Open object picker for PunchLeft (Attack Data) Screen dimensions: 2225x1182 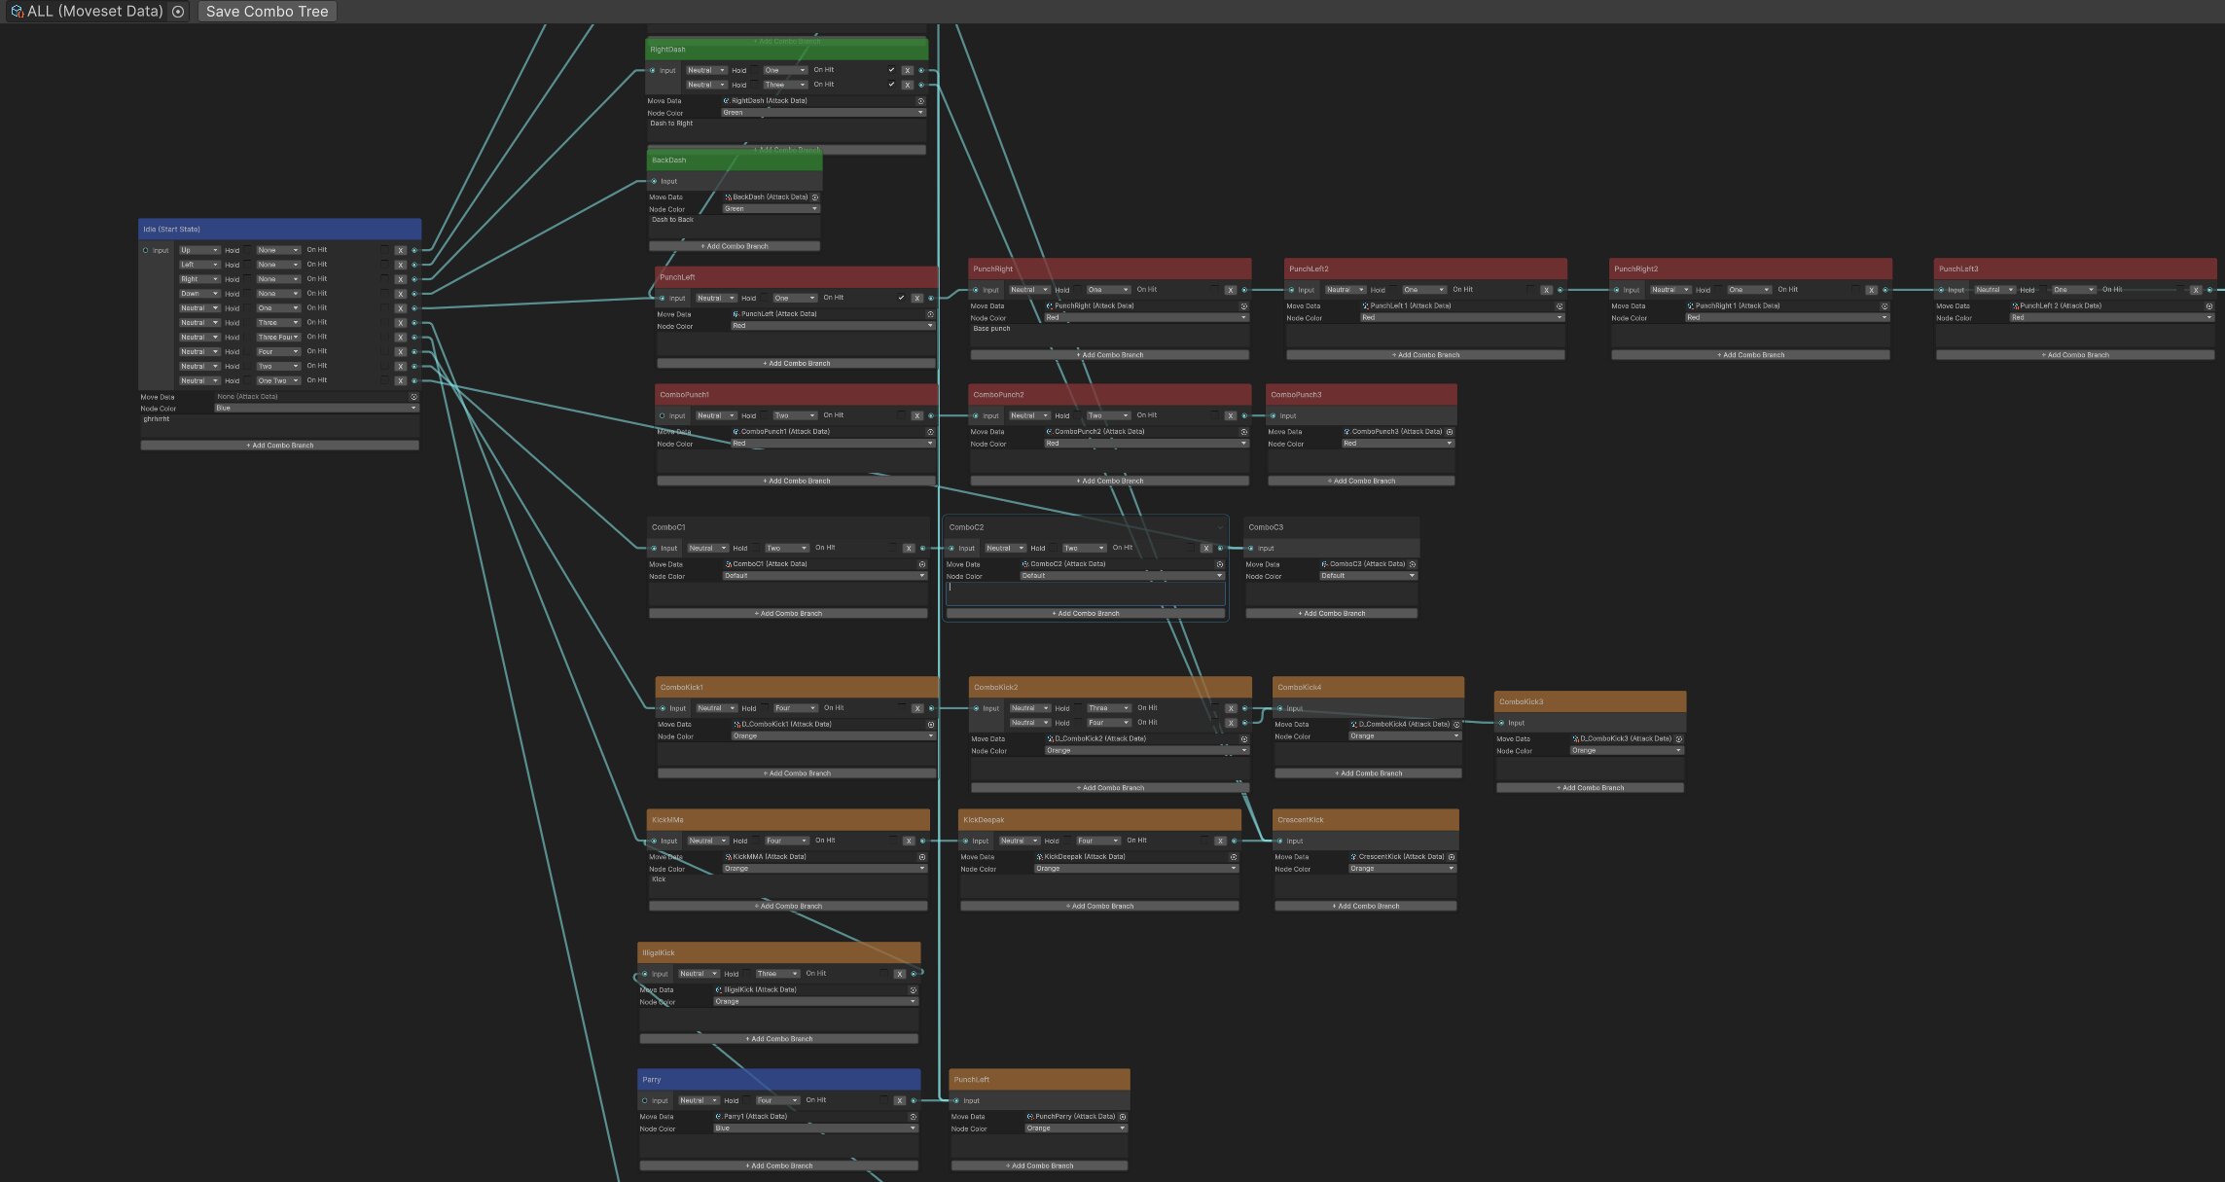click(930, 314)
